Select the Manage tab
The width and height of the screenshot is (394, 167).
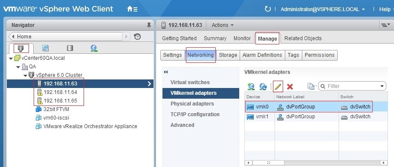(267, 39)
